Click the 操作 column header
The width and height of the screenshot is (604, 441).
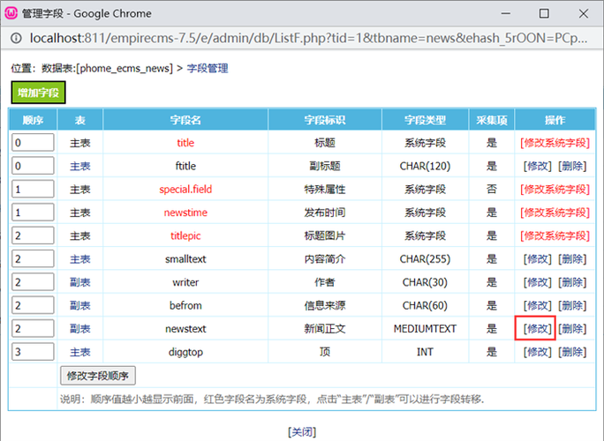555,120
